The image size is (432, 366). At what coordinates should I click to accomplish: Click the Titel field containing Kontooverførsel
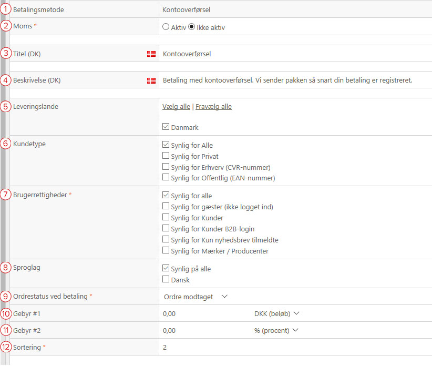click(x=295, y=54)
